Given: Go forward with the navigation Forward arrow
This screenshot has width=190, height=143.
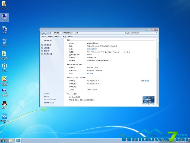Looking at the screenshot, I should [45, 33].
